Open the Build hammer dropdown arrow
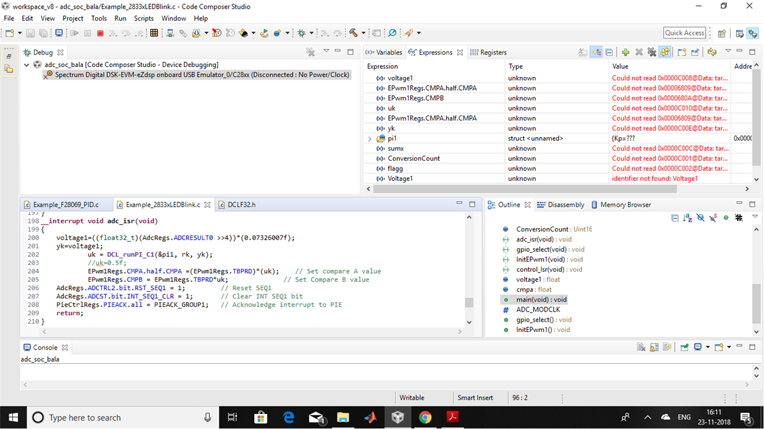Screen dimensions: 764x429 point(363,33)
